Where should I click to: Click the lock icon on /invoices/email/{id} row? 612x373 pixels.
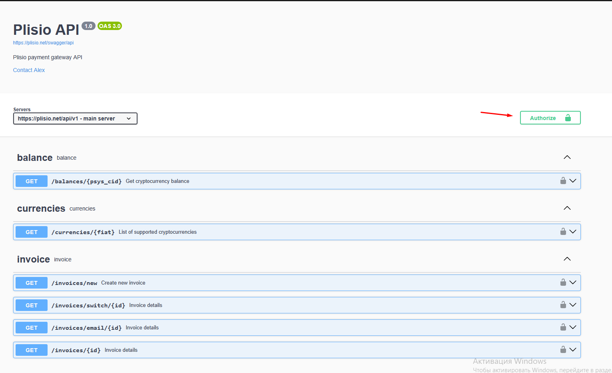point(563,327)
